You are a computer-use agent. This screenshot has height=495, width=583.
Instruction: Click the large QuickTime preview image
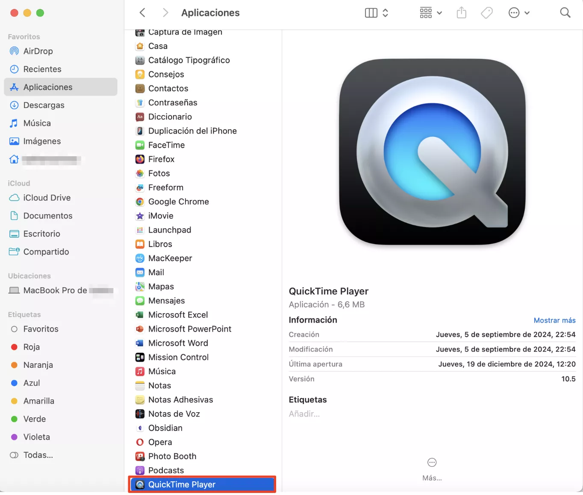432,152
